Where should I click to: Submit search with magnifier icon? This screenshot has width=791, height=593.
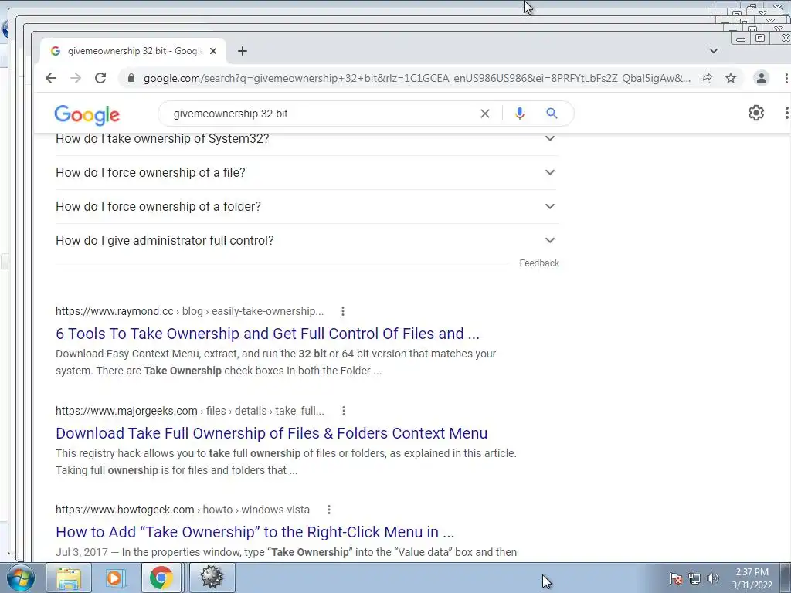tap(552, 114)
